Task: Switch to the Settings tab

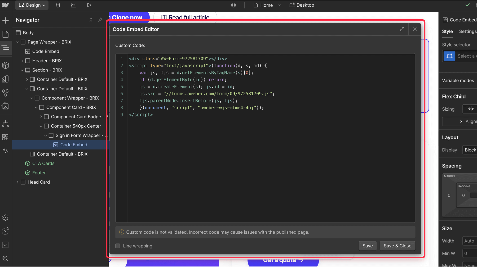Action: (x=468, y=31)
